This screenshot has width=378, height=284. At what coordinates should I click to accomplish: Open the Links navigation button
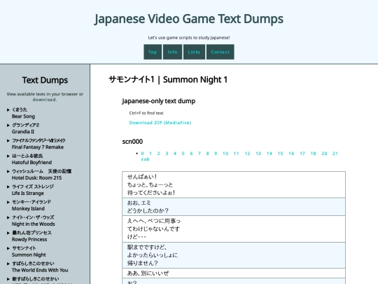[x=194, y=52]
